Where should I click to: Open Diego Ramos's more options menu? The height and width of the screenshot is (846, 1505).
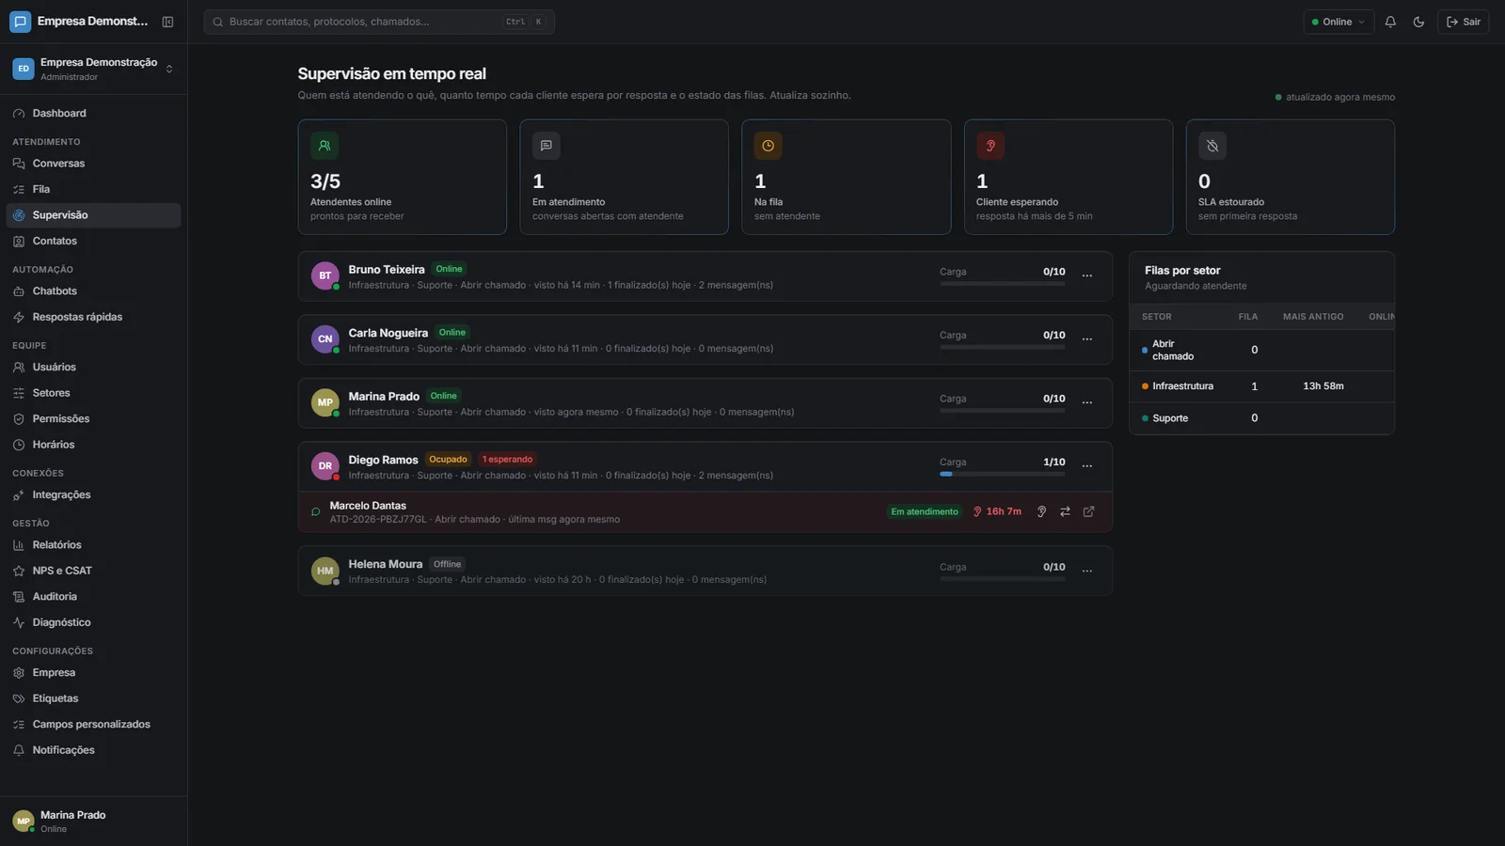pyautogui.click(x=1087, y=466)
